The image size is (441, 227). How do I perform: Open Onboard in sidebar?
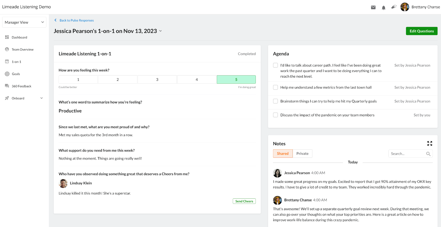pos(18,98)
